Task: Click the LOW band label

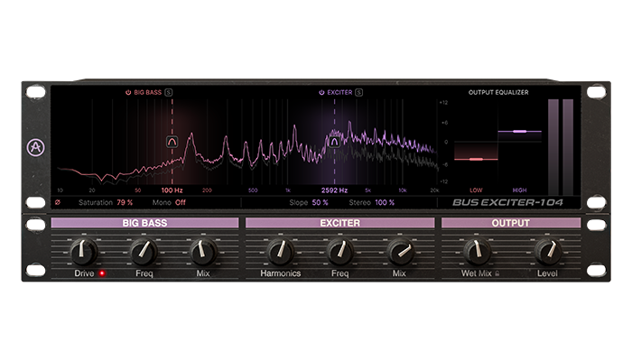Action: tap(476, 190)
